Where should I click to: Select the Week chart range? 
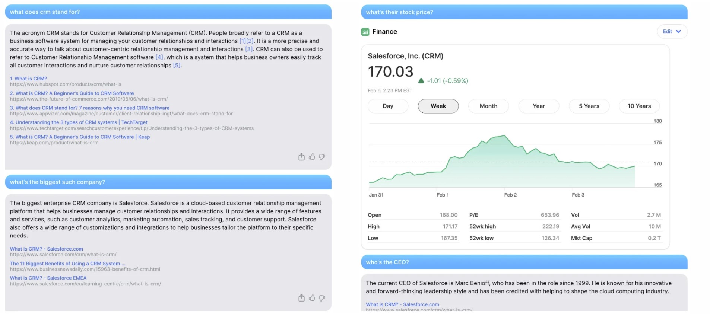438,106
